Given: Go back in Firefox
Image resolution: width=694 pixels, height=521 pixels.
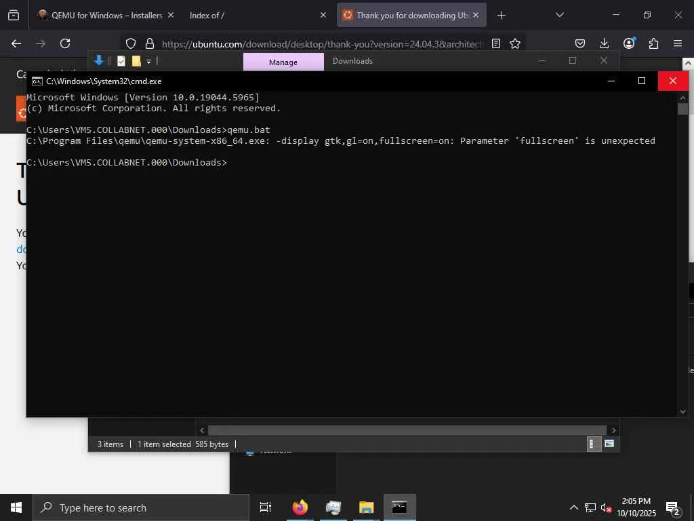Looking at the screenshot, I should tap(16, 43).
